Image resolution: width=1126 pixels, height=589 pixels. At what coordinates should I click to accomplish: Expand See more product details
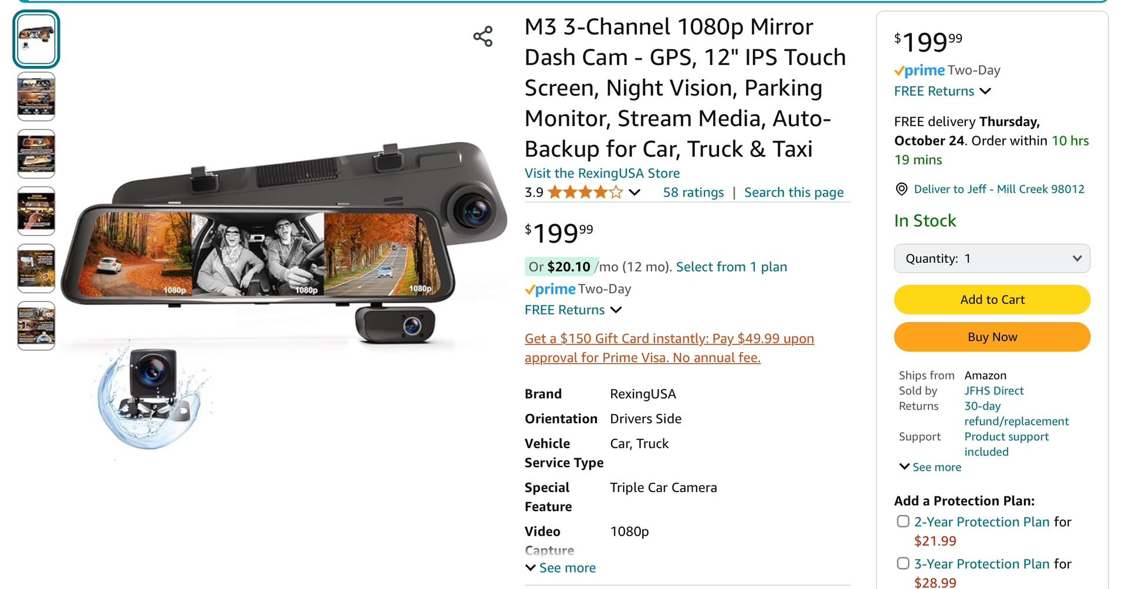[x=559, y=567]
